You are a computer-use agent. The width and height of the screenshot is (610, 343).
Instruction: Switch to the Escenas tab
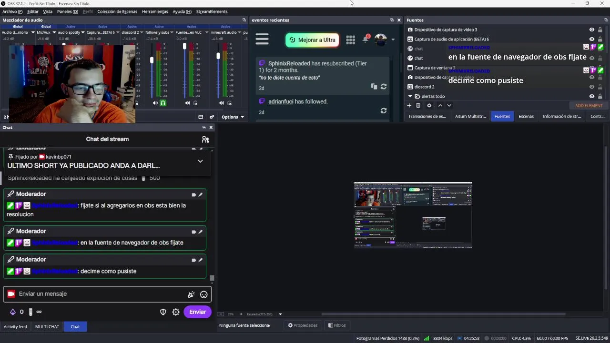[526, 116]
